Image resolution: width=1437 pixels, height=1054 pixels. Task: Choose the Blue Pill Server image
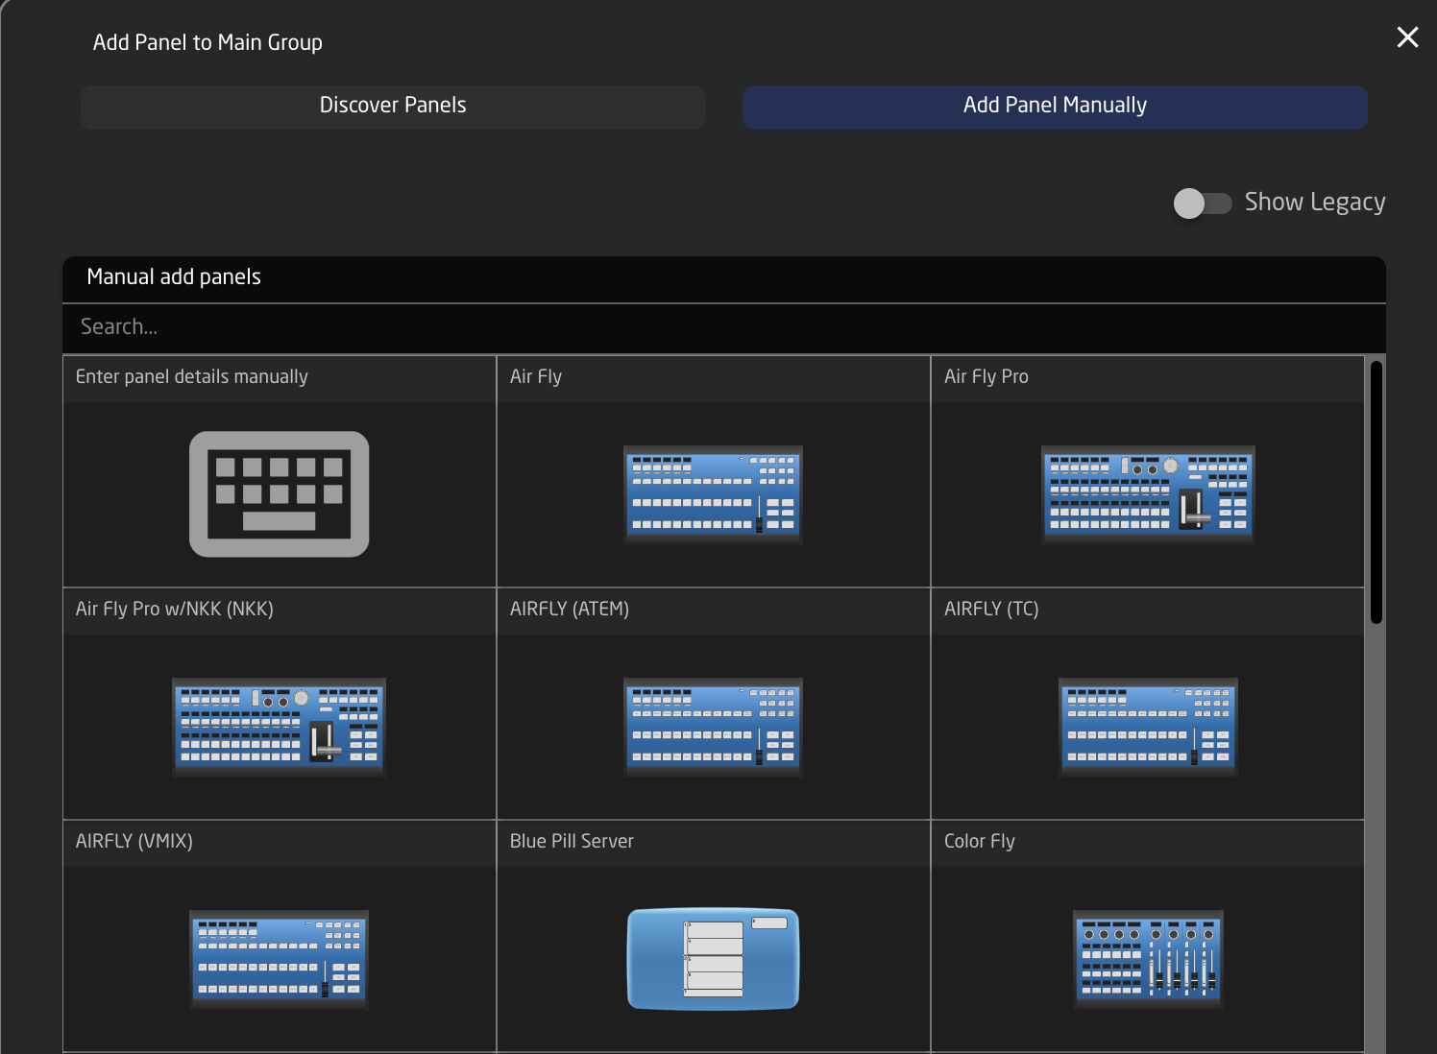pyautogui.click(x=713, y=959)
